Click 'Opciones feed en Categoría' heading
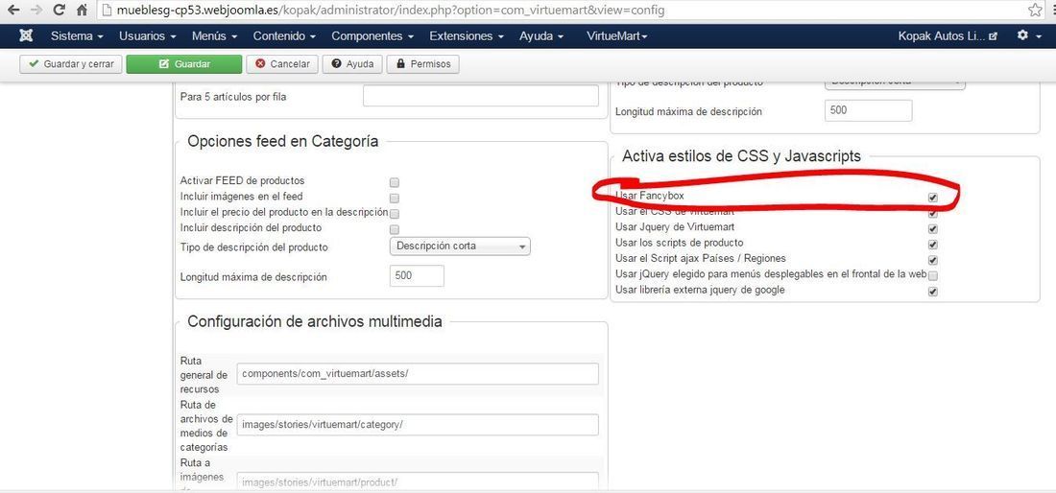 (x=283, y=141)
